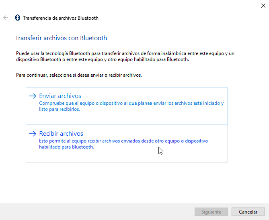Click the arrow icon beside Enviar archivos

pos(33,96)
